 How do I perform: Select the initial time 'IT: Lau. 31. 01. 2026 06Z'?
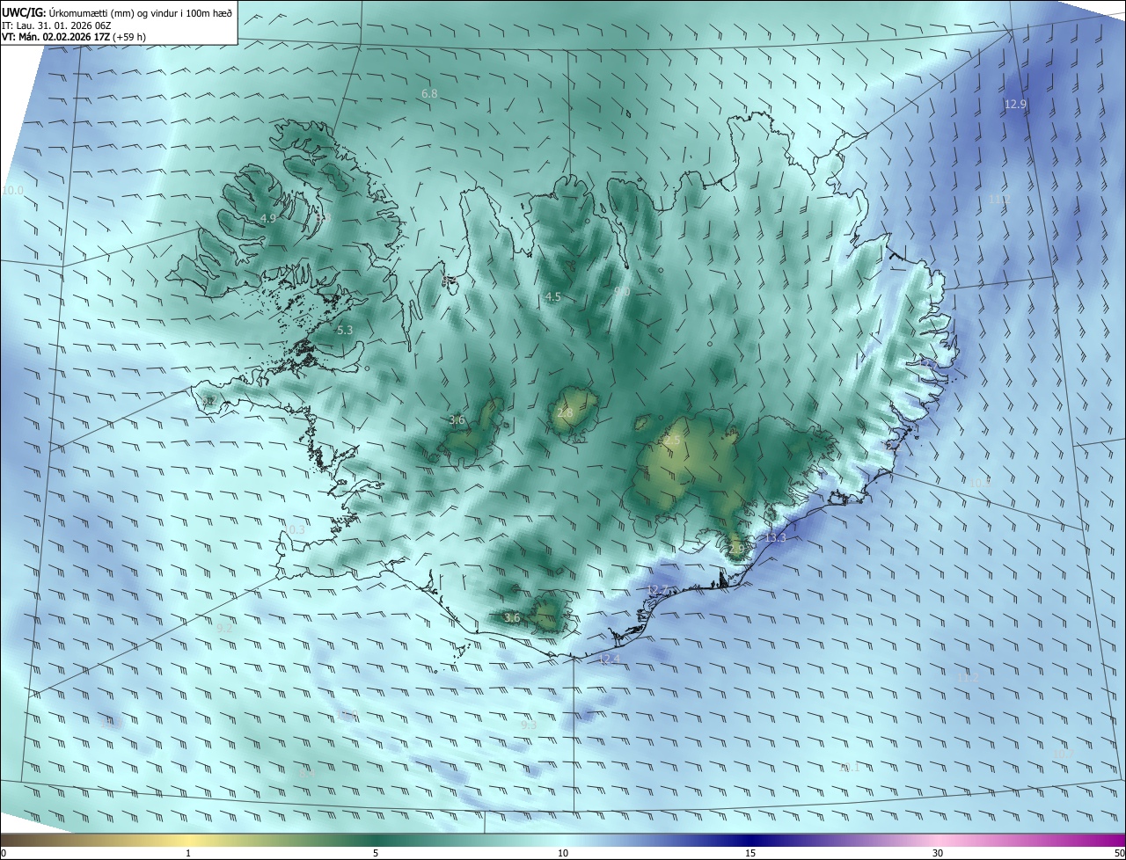pos(56,25)
